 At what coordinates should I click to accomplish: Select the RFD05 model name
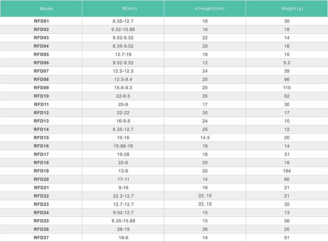click(x=41, y=54)
